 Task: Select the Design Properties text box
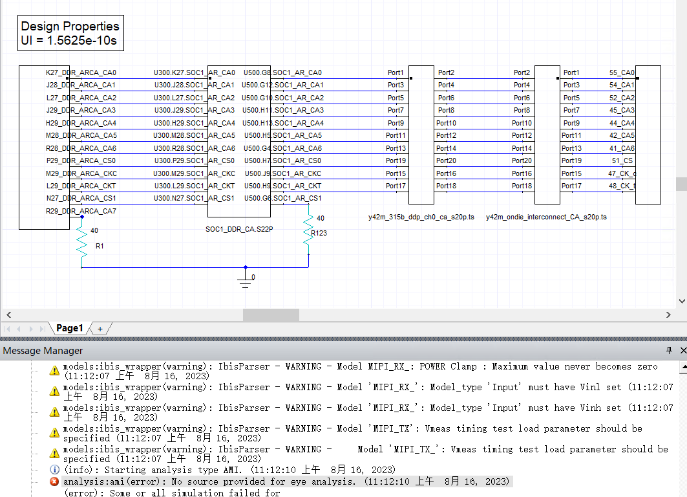[70, 33]
